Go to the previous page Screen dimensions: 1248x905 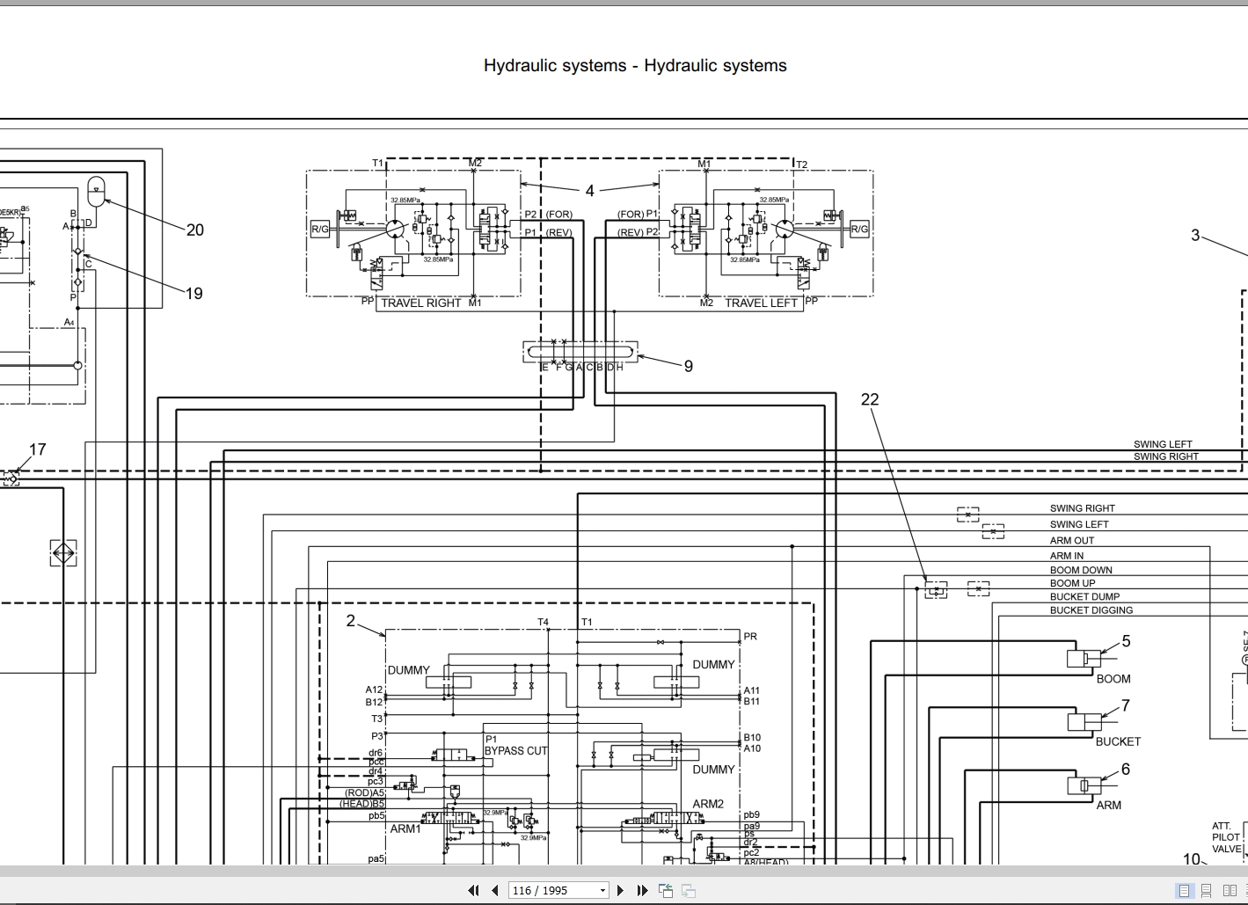point(494,890)
